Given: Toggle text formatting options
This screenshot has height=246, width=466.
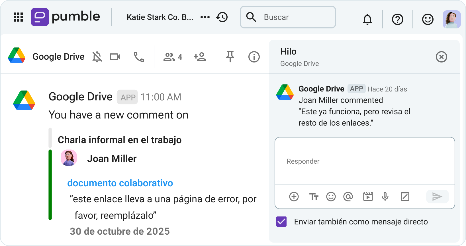Looking at the screenshot, I should click(x=314, y=197).
